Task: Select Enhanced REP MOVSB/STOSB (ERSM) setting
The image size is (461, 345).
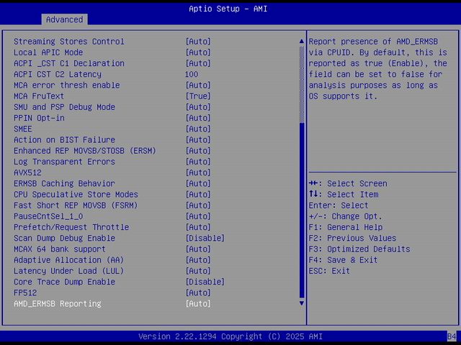Action: [85, 151]
